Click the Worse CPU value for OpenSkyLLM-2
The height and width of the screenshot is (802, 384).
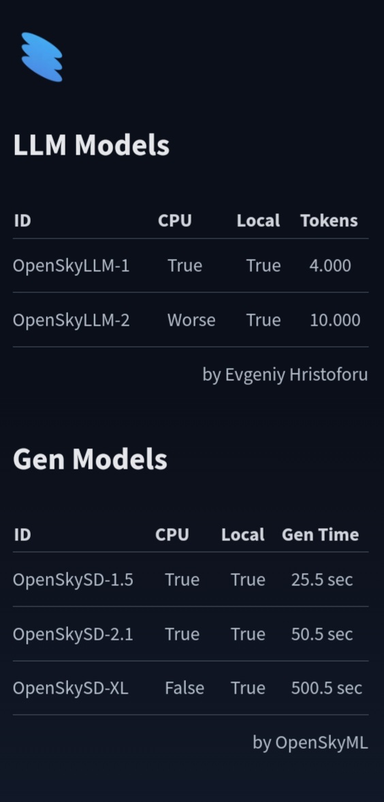191,320
